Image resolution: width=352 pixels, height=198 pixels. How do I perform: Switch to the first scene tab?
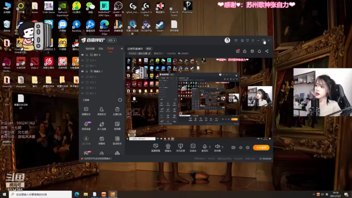coord(90,48)
